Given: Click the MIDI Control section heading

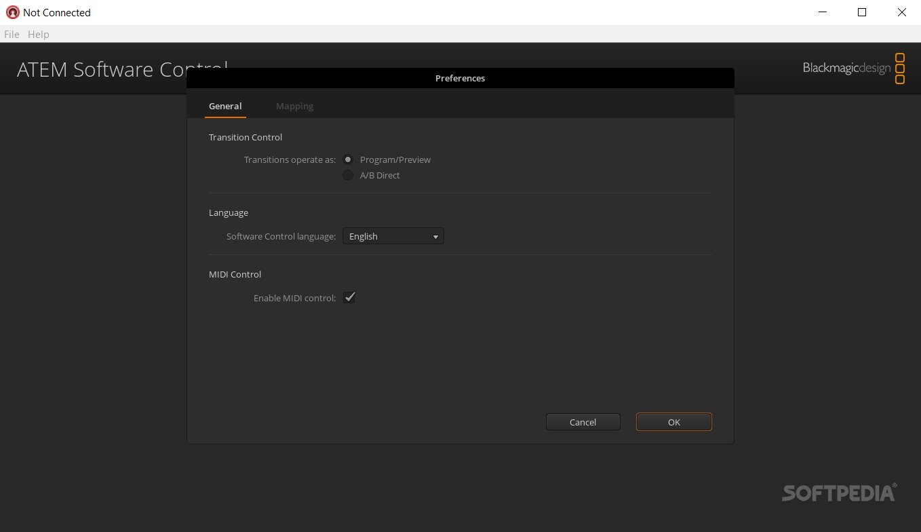Looking at the screenshot, I should pos(235,274).
